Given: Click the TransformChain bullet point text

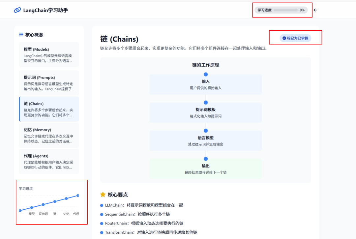Looking at the screenshot, I should (151, 232).
